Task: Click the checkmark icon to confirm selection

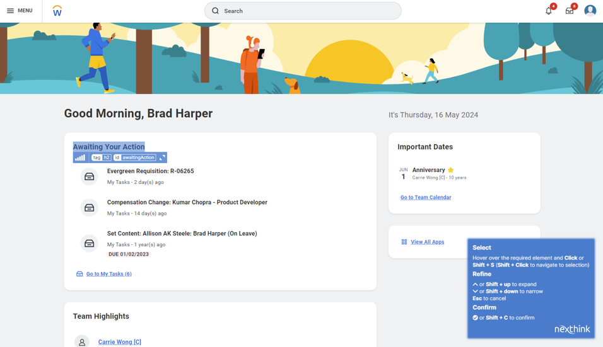Action: (476, 318)
